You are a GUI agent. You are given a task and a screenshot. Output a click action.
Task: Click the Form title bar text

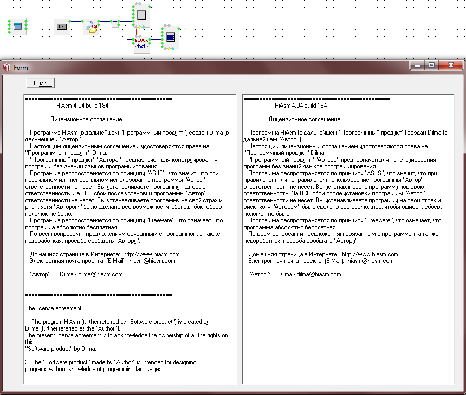coord(21,68)
